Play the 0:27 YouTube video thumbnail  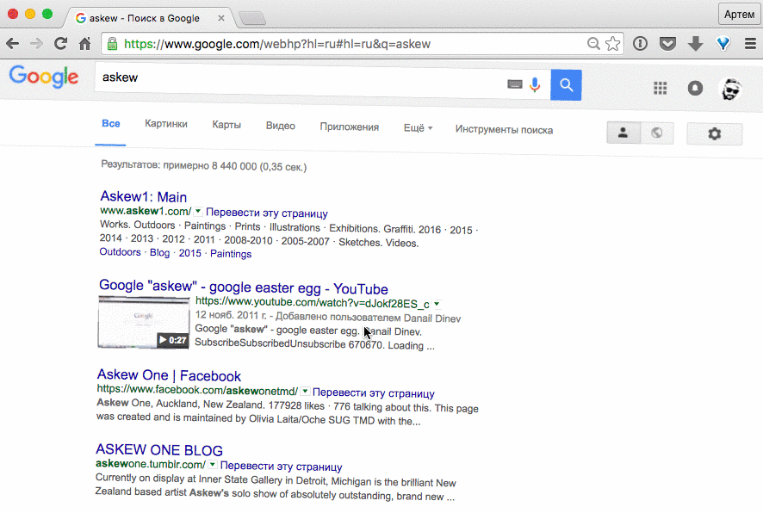(144, 322)
